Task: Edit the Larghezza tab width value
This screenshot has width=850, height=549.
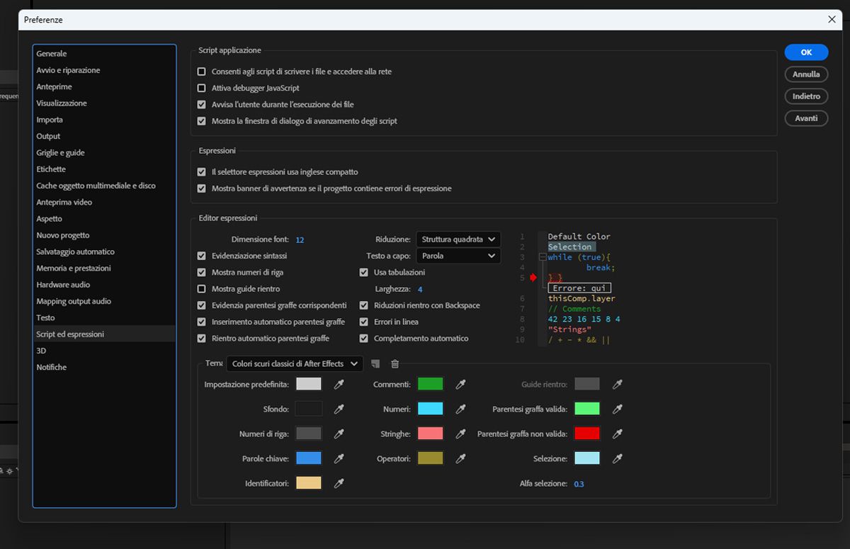Action: click(420, 289)
